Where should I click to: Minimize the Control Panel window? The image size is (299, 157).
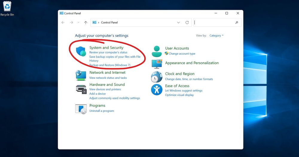[216, 13]
